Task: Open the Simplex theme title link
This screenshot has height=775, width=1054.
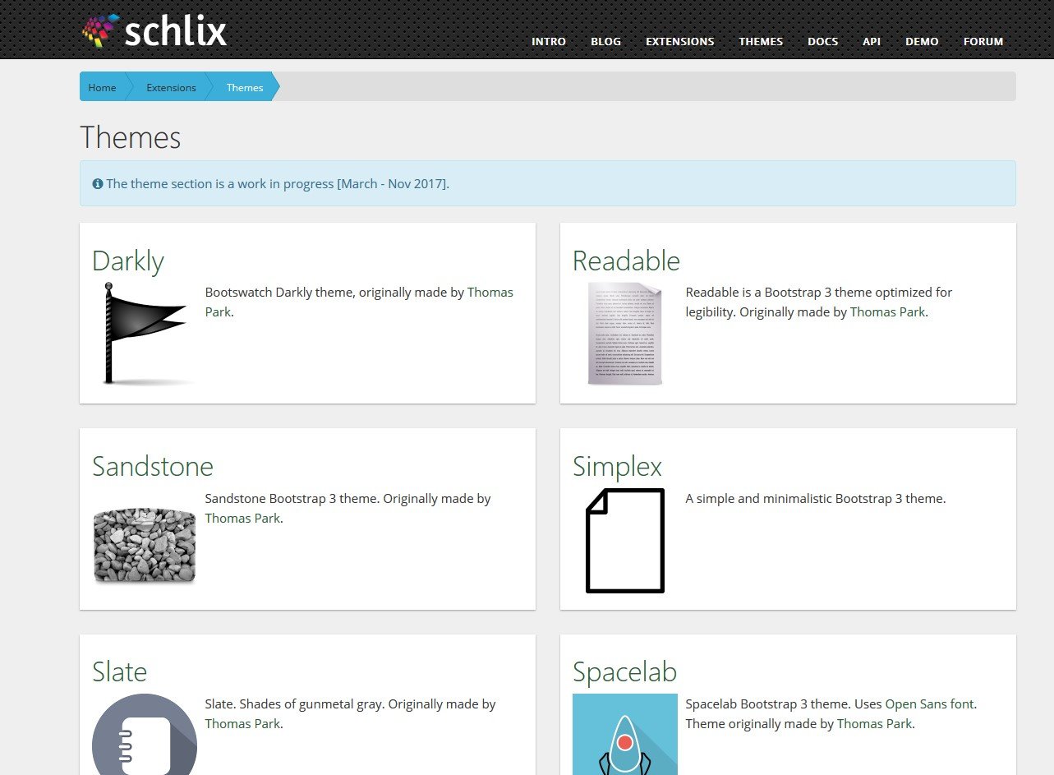Action: pos(617,466)
